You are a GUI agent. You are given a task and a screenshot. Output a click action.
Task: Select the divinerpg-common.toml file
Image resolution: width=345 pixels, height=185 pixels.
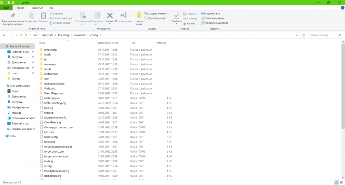tap(59, 127)
